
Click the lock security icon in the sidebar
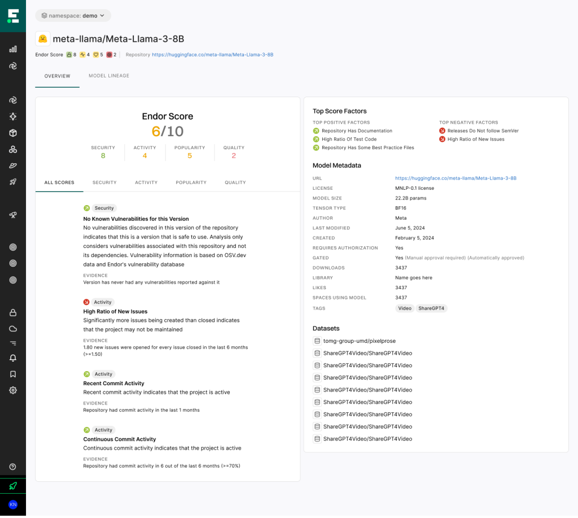click(x=12, y=312)
